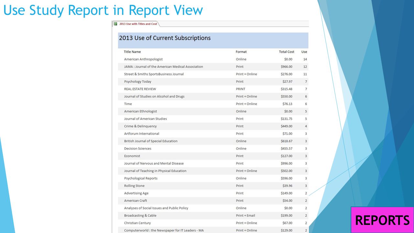Click the 'Broadcasting & Cable' title
The height and width of the screenshot is (233, 414).
(x=140, y=216)
